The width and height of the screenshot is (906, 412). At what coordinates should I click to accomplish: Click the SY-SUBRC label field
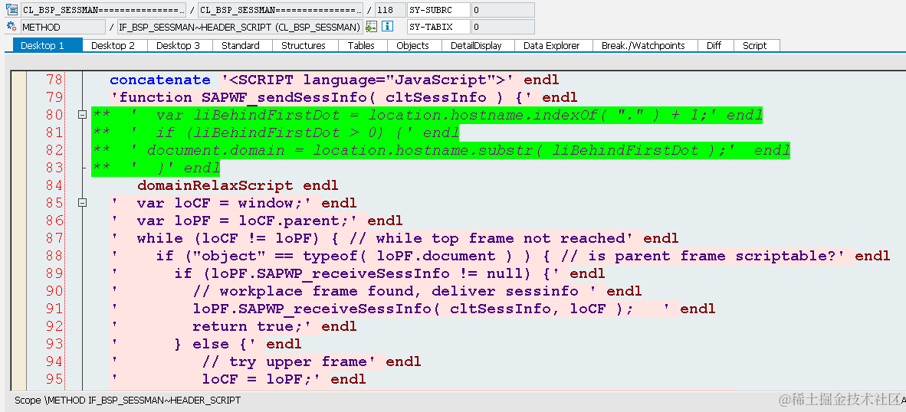pyautogui.click(x=438, y=10)
